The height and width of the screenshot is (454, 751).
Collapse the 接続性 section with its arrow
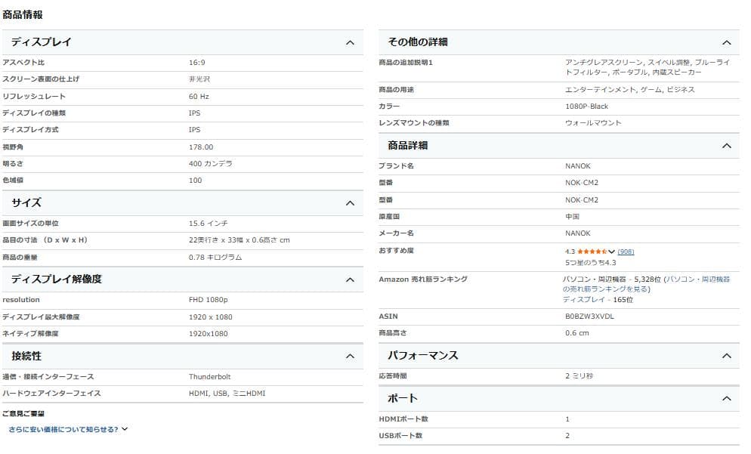click(350, 356)
